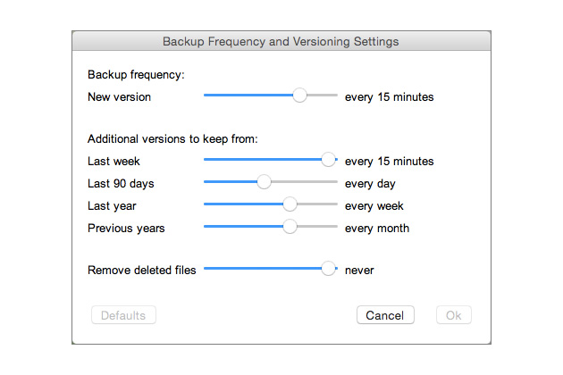Click the blue track of Remove deleted files slider
The width and height of the screenshot is (563, 375).
click(263, 269)
